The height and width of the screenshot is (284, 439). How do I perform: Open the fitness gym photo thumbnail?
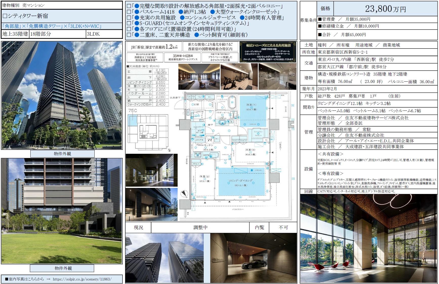pos(239,77)
